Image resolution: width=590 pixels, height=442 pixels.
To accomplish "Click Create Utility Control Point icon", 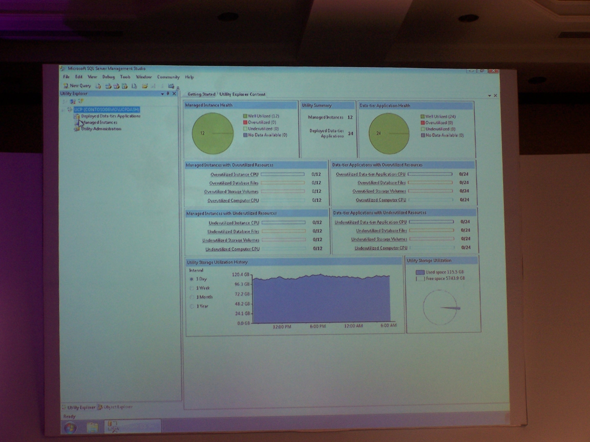I will click(81, 101).
